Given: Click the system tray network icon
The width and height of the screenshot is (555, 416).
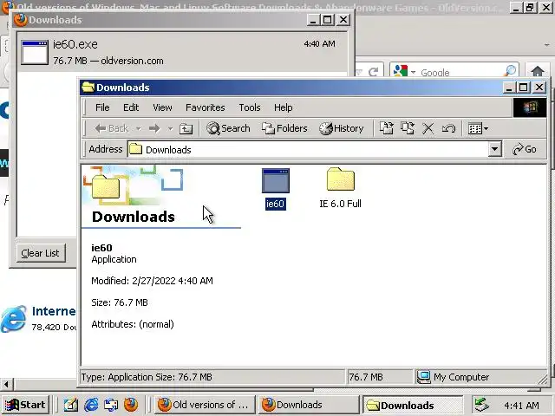Looking at the screenshot, I should (x=481, y=405).
